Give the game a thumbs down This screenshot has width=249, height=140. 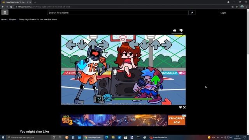click(x=181, y=30)
